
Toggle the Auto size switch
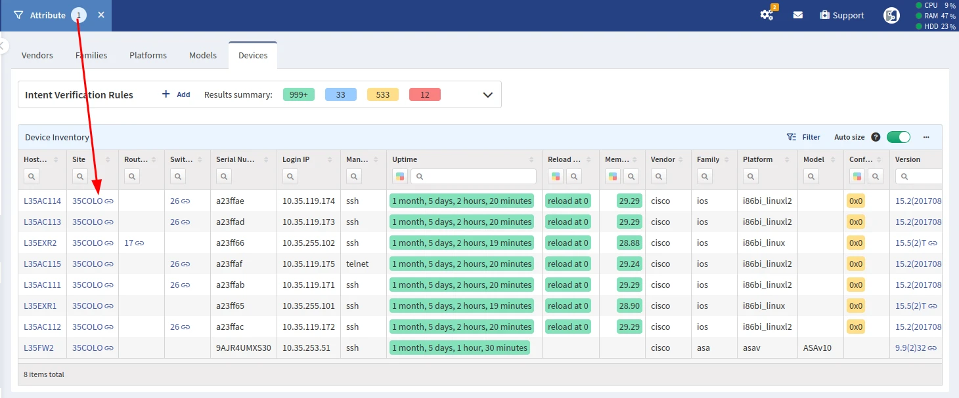click(898, 137)
